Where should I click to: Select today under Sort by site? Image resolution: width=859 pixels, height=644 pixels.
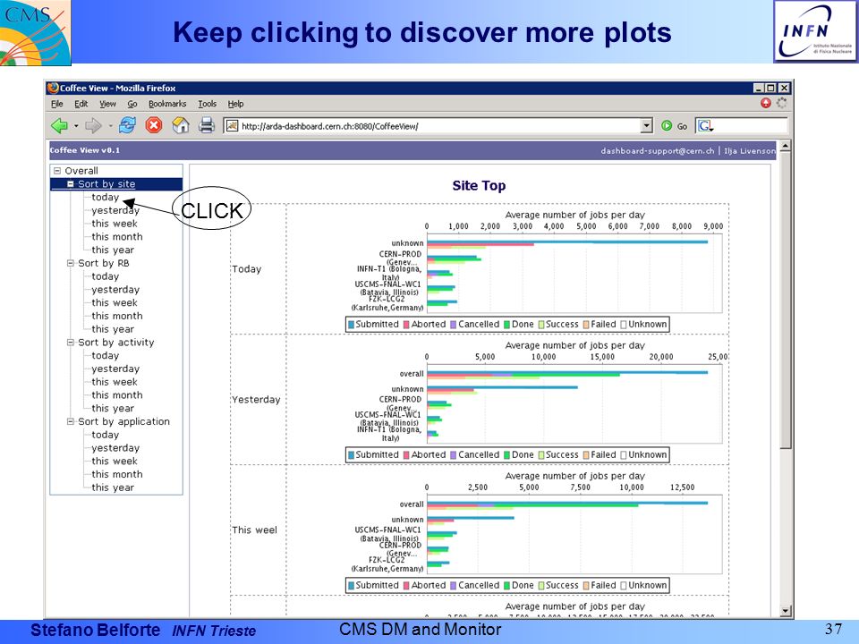point(106,197)
